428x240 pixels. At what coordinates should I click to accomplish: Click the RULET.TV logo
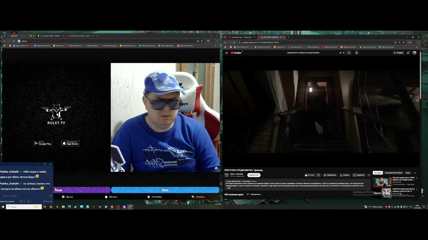click(x=56, y=114)
